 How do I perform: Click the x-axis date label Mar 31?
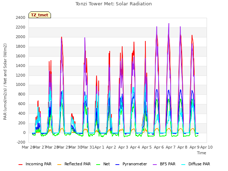[x=88, y=147]
